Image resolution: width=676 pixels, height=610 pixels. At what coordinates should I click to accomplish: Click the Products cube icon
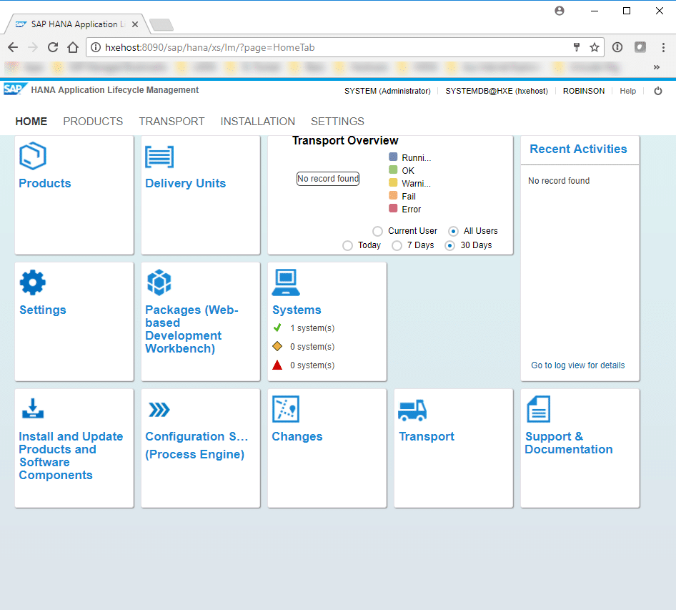33,156
